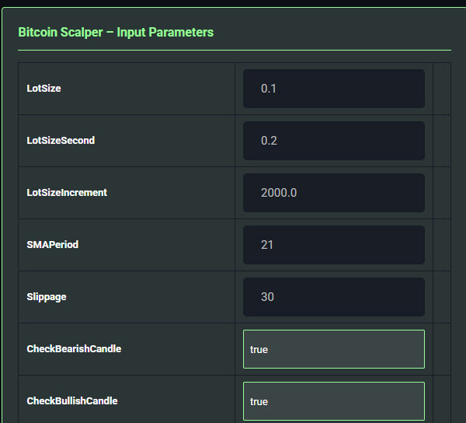This screenshot has width=466, height=423.
Task: Select the Slippage label text
Action: 47,297
